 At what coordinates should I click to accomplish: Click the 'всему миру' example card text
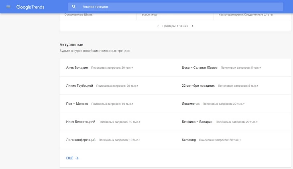[149, 14]
